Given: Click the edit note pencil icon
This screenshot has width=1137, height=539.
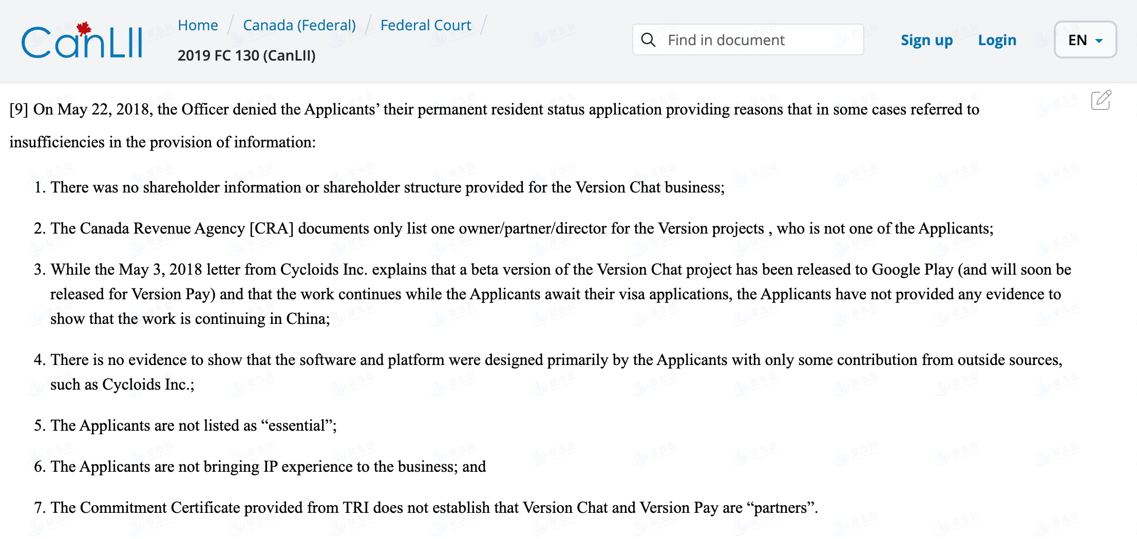Looking at the screenshot, I should click(x=1101, y=100).
